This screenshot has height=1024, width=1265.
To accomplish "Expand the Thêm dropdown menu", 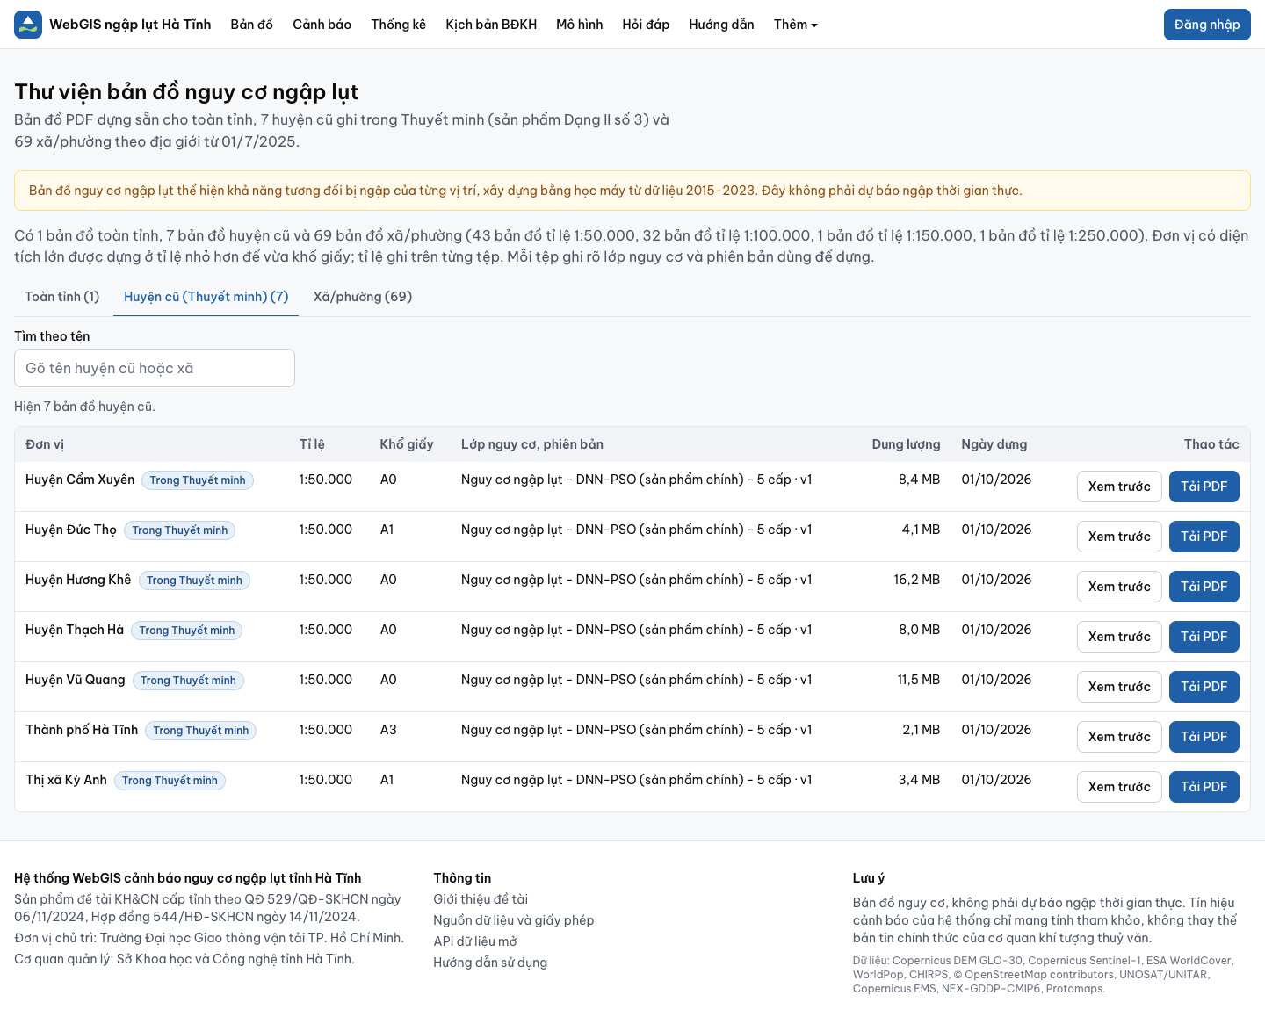I will [x=795, y=25].
